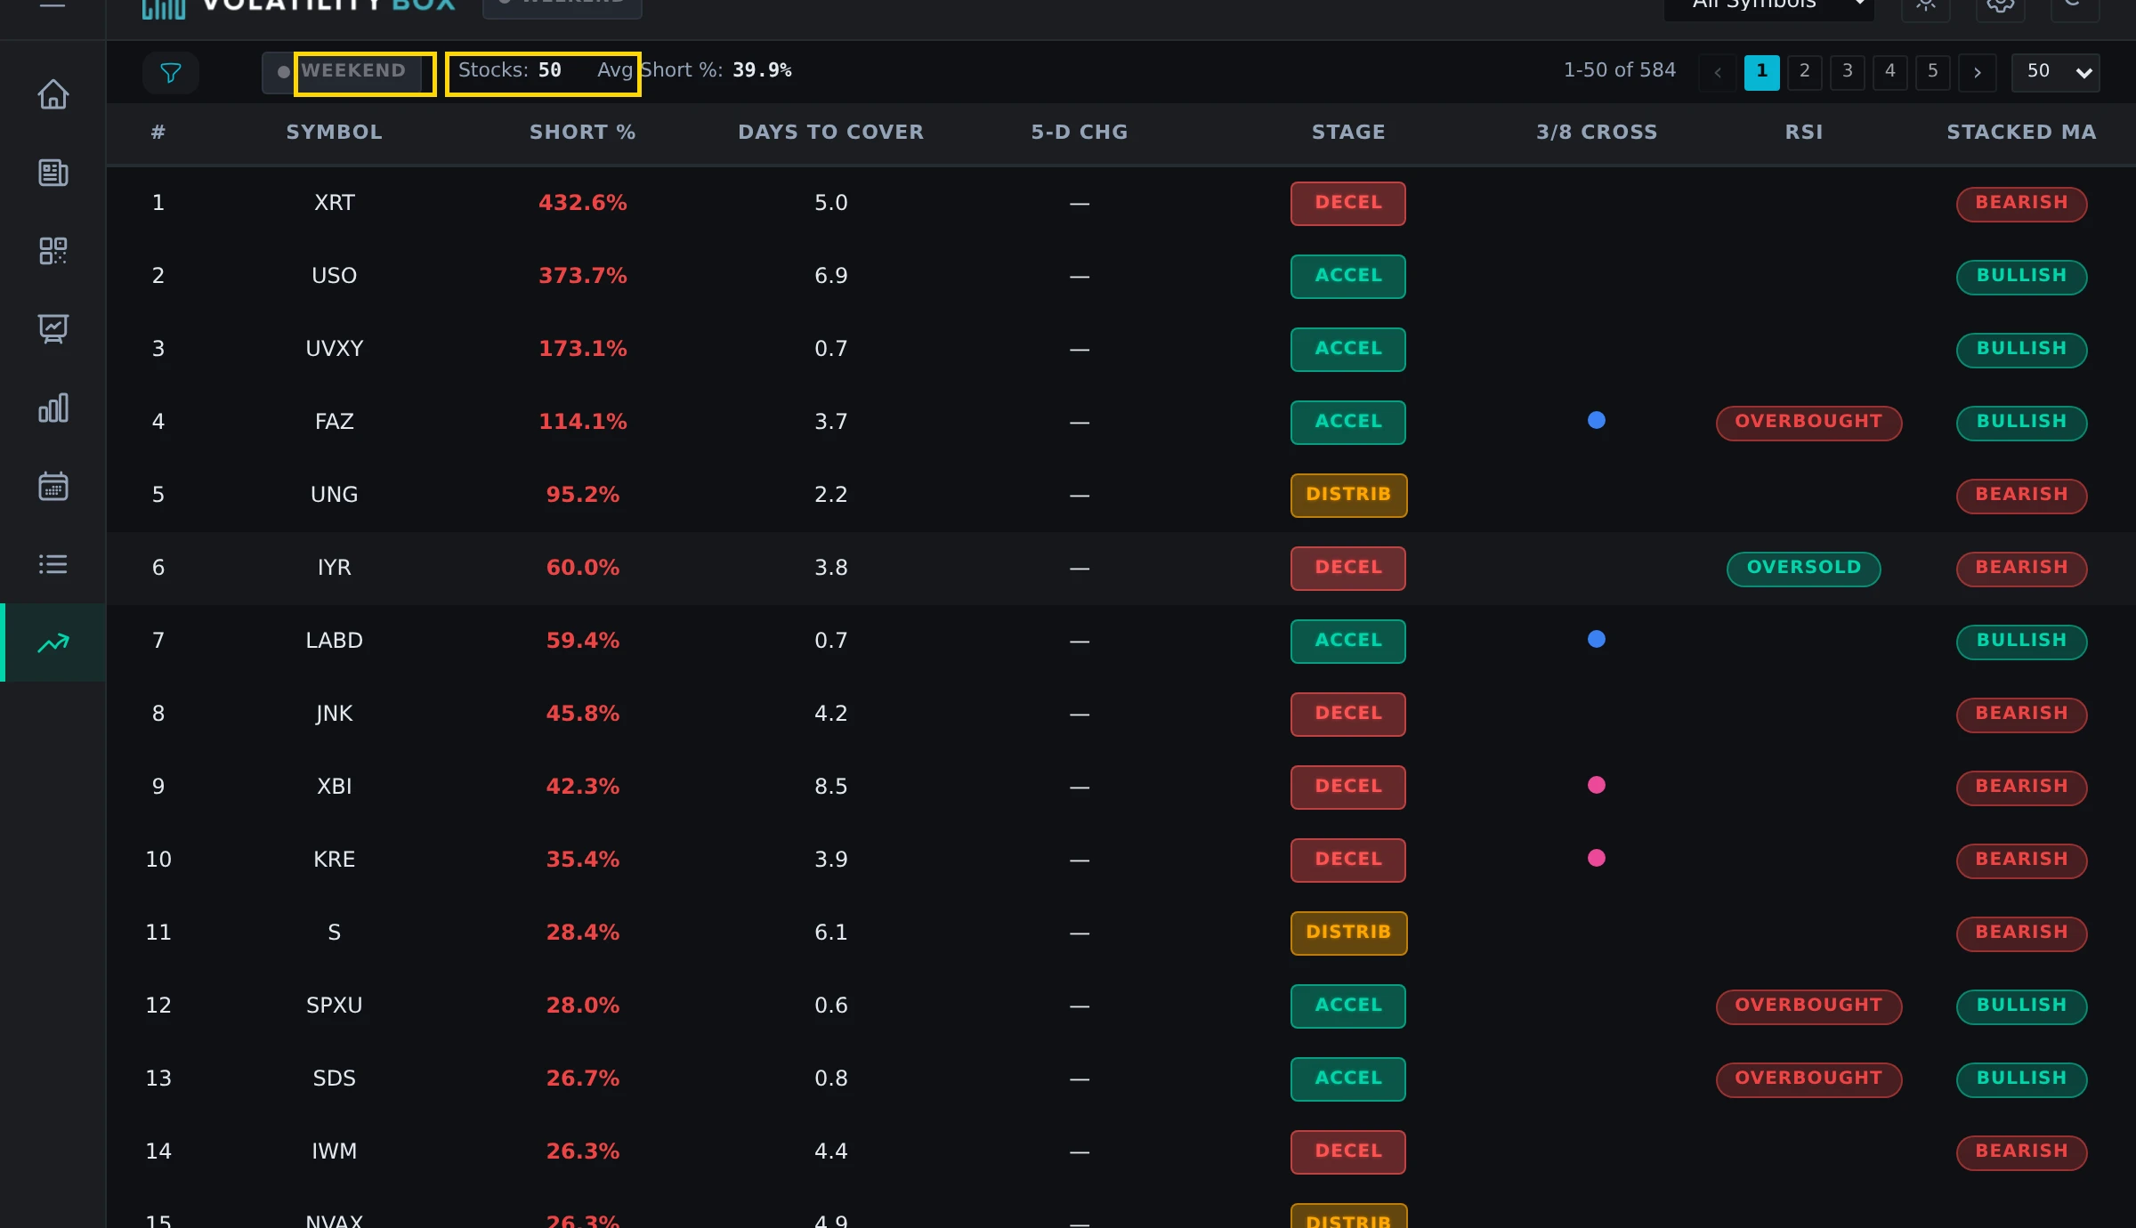This screenshot has width=2136, height=1228.
Task: Click the ACCEL stage badge for USO
Action: pos(1348,276)
